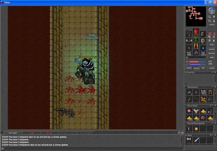Click gold nuggets stack of 6
Viewport: 217px width, 151px height.
[x=203, y=99]
